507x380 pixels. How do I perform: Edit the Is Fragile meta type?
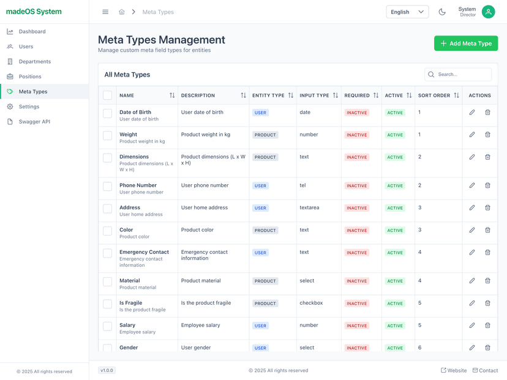tap(472, 303)
